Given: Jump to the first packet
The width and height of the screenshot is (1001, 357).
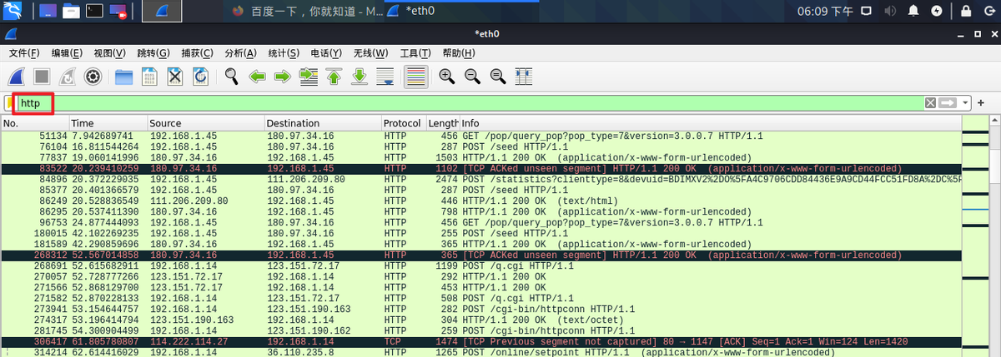Looking at the screenshot, I should [x=334, y=77].
